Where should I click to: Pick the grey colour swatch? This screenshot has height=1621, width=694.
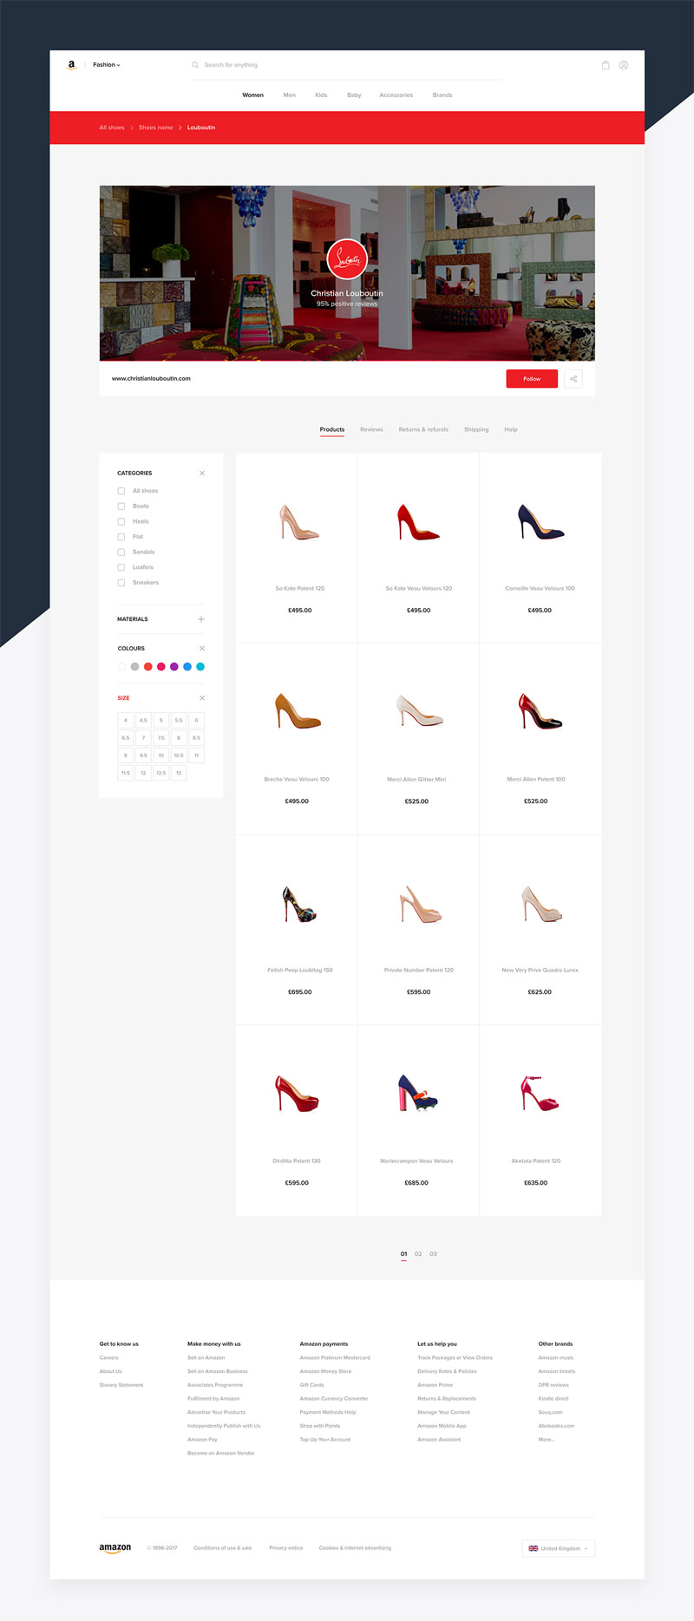[134, 667]
